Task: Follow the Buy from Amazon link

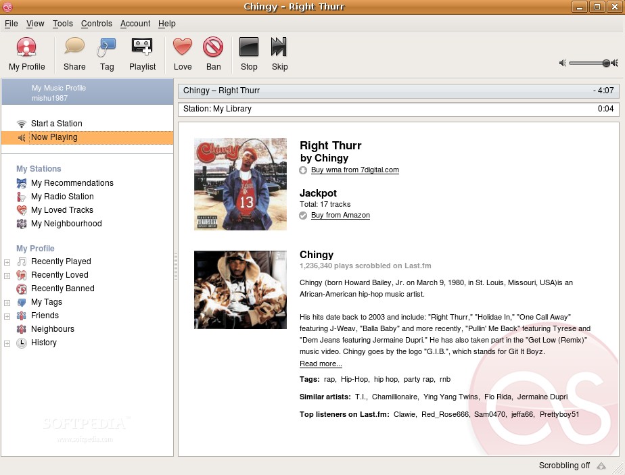Action: (x=340, y=216)
